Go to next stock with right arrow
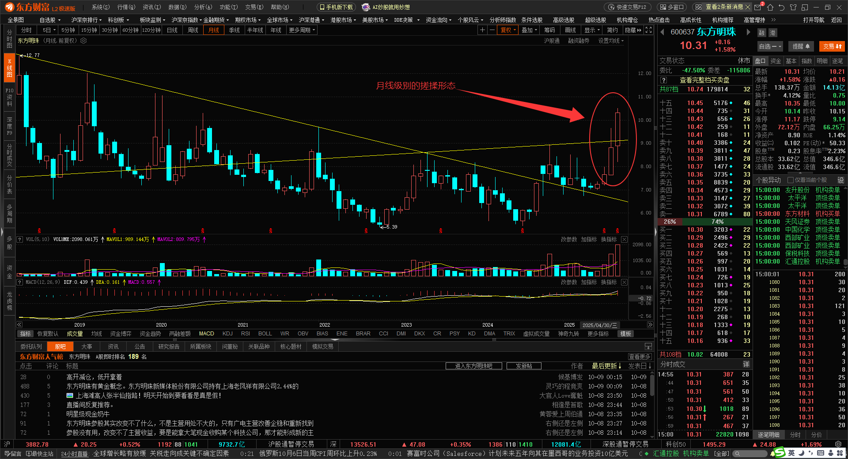This screenshot has height=459, width=848. 748,32
